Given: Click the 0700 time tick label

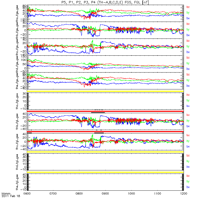Looking at the screenshot, I should coord(53,194).
